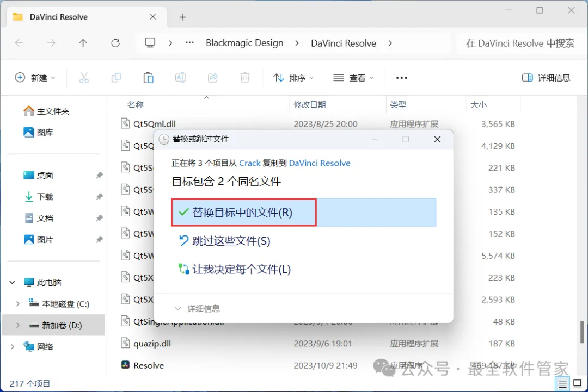
Task: Go forward with the right arrow
Action: tap(51, 43)
